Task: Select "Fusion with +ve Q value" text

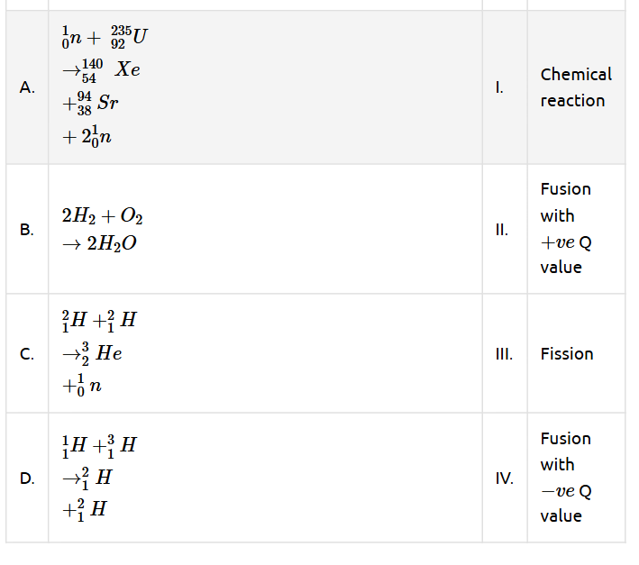Action: point(566,228)
